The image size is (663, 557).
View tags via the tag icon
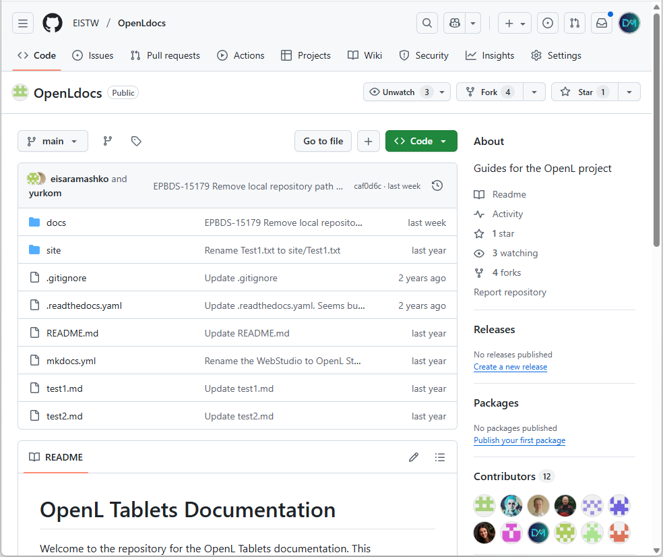click(x=136, y=141)
